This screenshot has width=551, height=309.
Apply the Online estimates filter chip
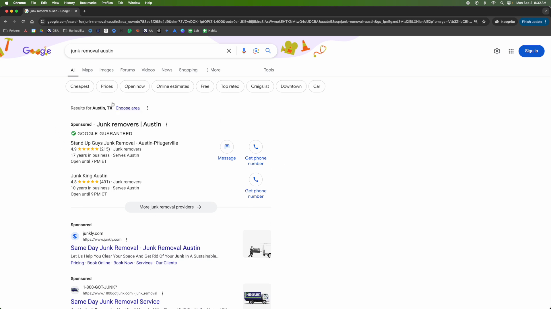(x=173, y=86)
